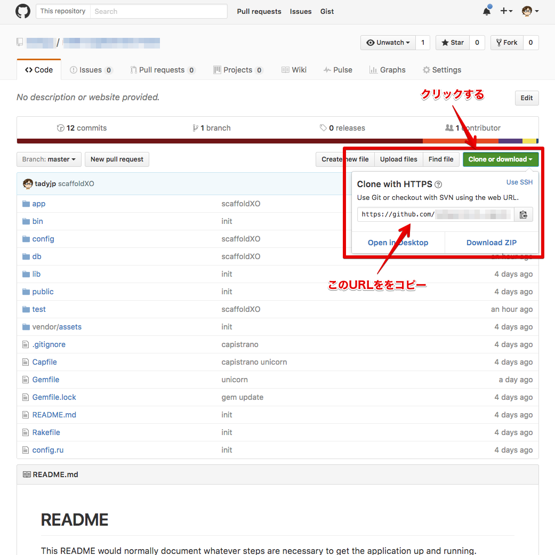Open the Branch: master dropdown

[x=49, y=159]
